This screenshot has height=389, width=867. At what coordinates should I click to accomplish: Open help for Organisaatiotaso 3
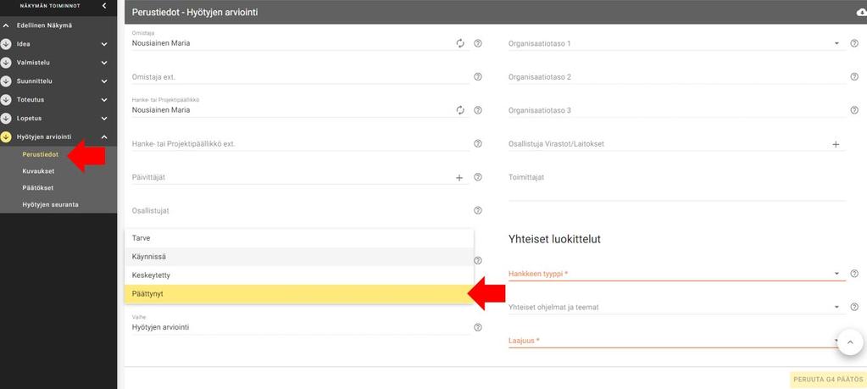854,110
